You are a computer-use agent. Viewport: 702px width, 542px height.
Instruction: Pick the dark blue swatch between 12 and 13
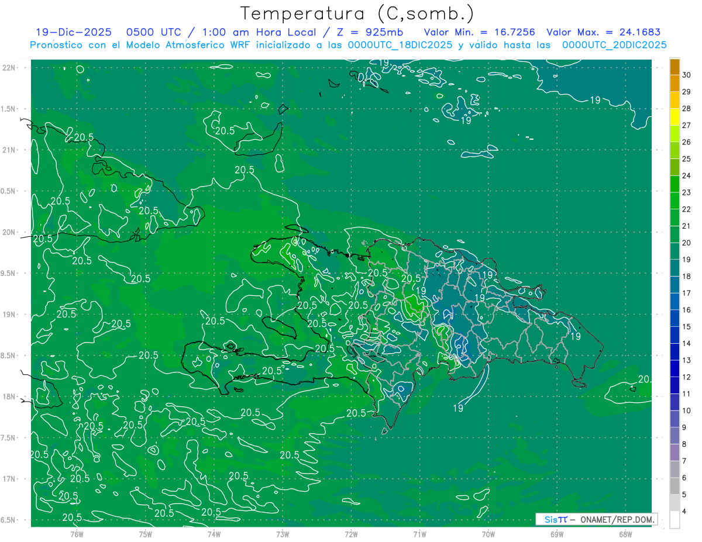675,369
